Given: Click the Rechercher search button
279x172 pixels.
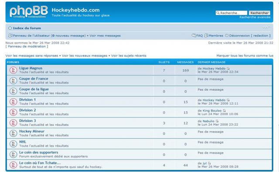Looking at the screenshot, I should coord(259,13).
